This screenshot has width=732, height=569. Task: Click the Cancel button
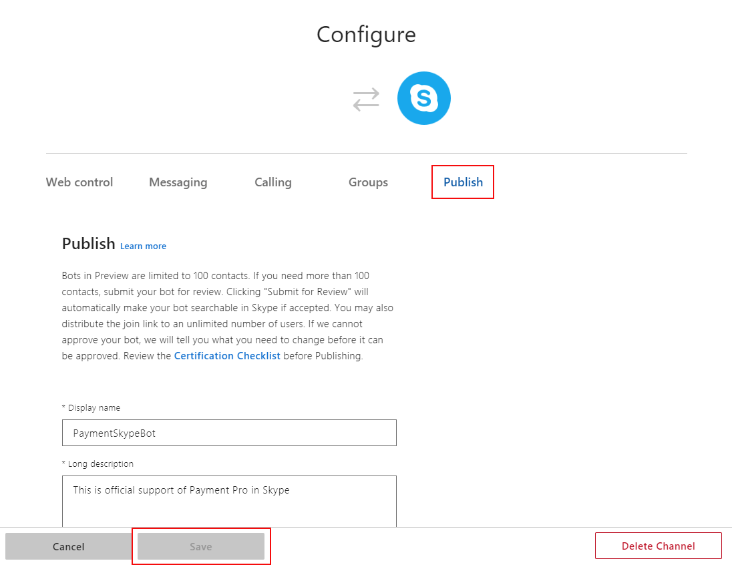(69, 546)
